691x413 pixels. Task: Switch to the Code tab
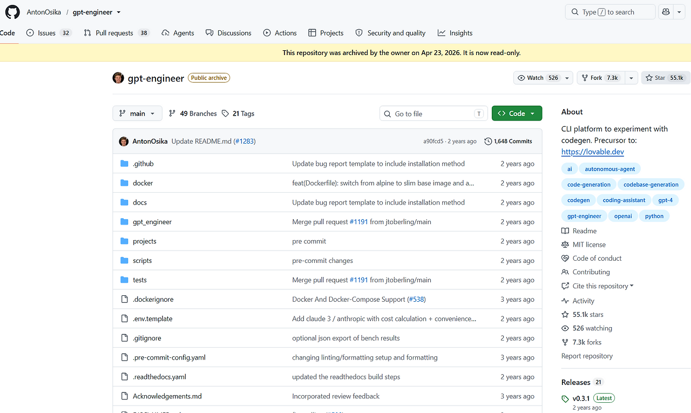8,33
